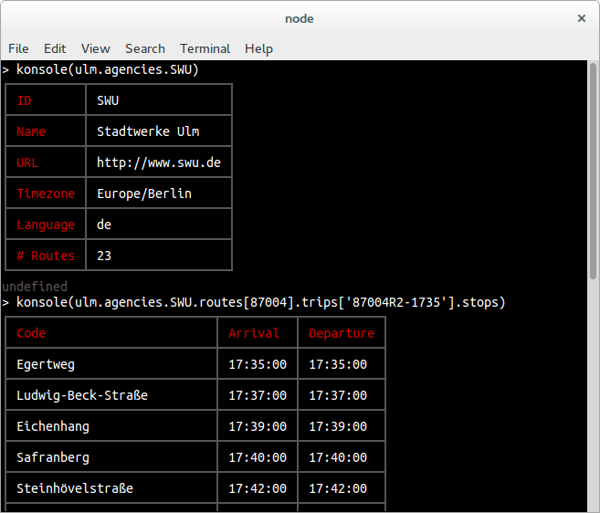
Task: Click the # Routes label cell
Action: coord(46,256)
